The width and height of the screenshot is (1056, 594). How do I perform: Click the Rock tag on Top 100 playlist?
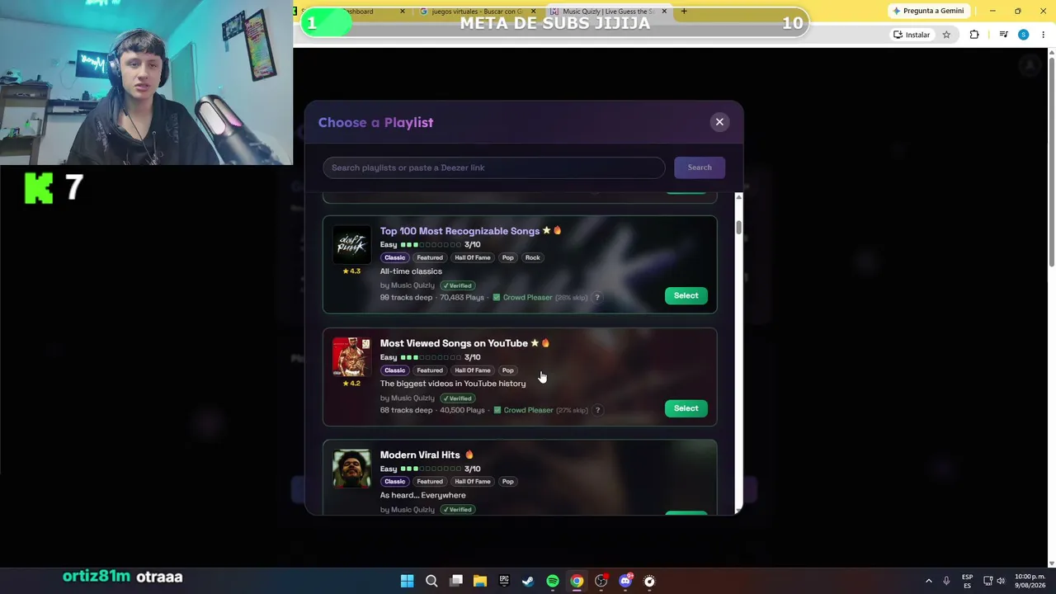point(533,257)
